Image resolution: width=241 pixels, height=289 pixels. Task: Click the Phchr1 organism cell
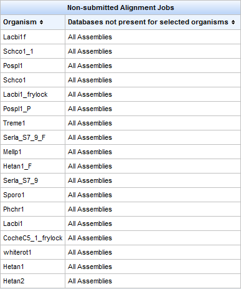click(x=33, y=209)
